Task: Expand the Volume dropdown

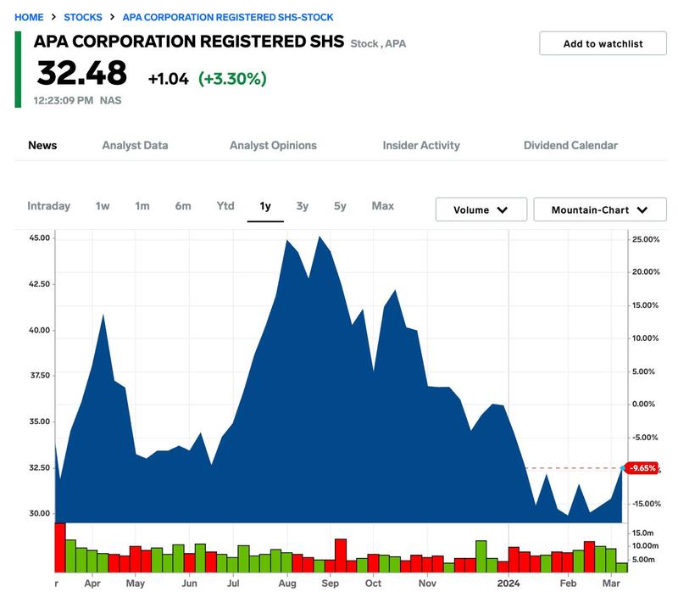Action: (481, 209)
